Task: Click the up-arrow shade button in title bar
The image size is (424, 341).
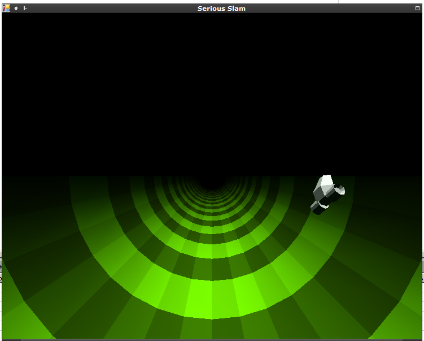Action: (x=16, y=8)
